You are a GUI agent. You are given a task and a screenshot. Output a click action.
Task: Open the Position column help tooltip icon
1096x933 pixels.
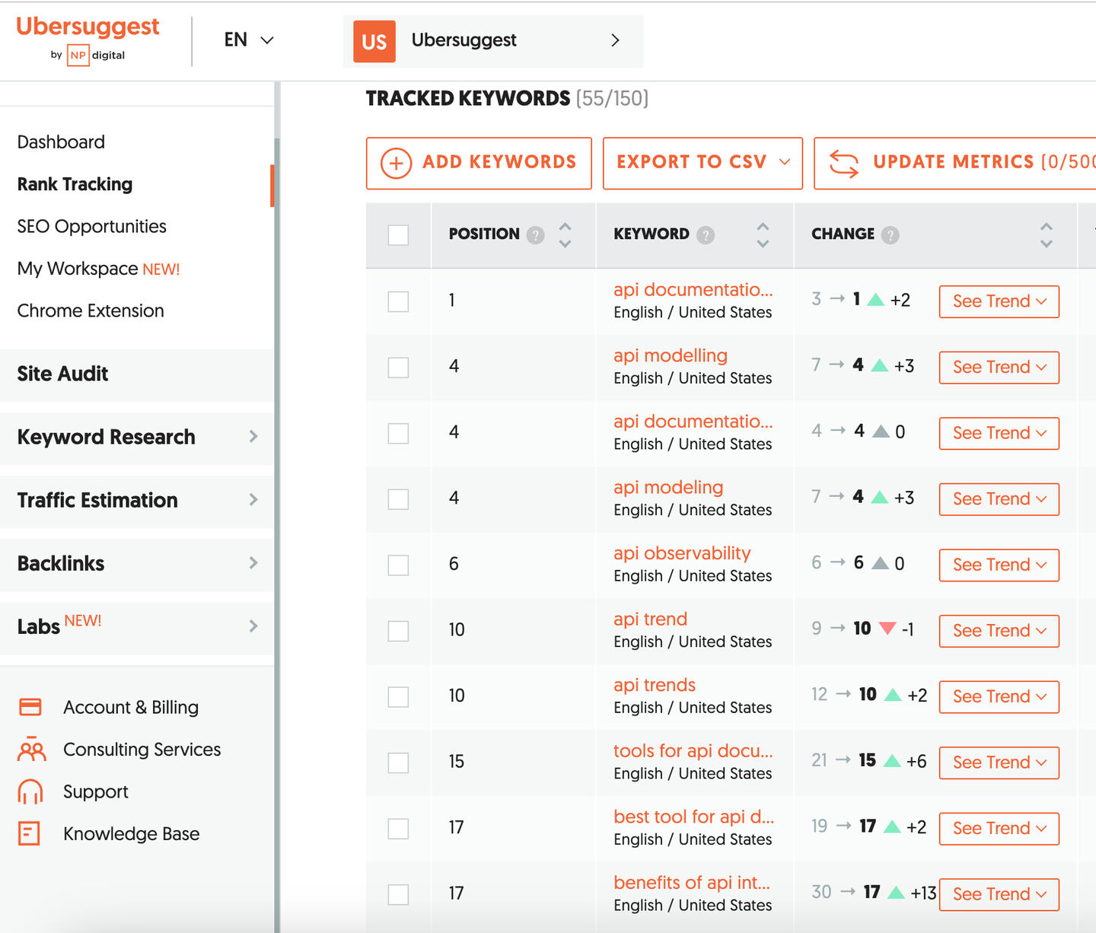click(x=536, y=235)
